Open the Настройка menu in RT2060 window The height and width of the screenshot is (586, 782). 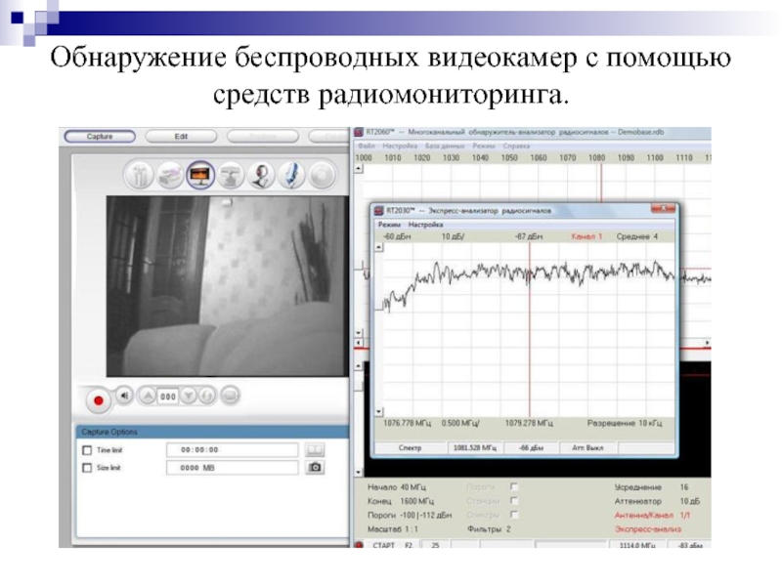point(400,146)
